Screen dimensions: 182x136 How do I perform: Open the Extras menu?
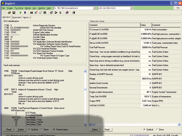point(28,8)
